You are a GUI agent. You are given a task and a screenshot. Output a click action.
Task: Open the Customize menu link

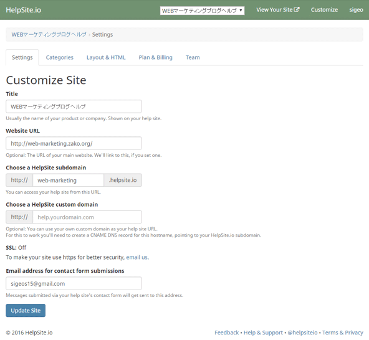click(x=324, y=10)
